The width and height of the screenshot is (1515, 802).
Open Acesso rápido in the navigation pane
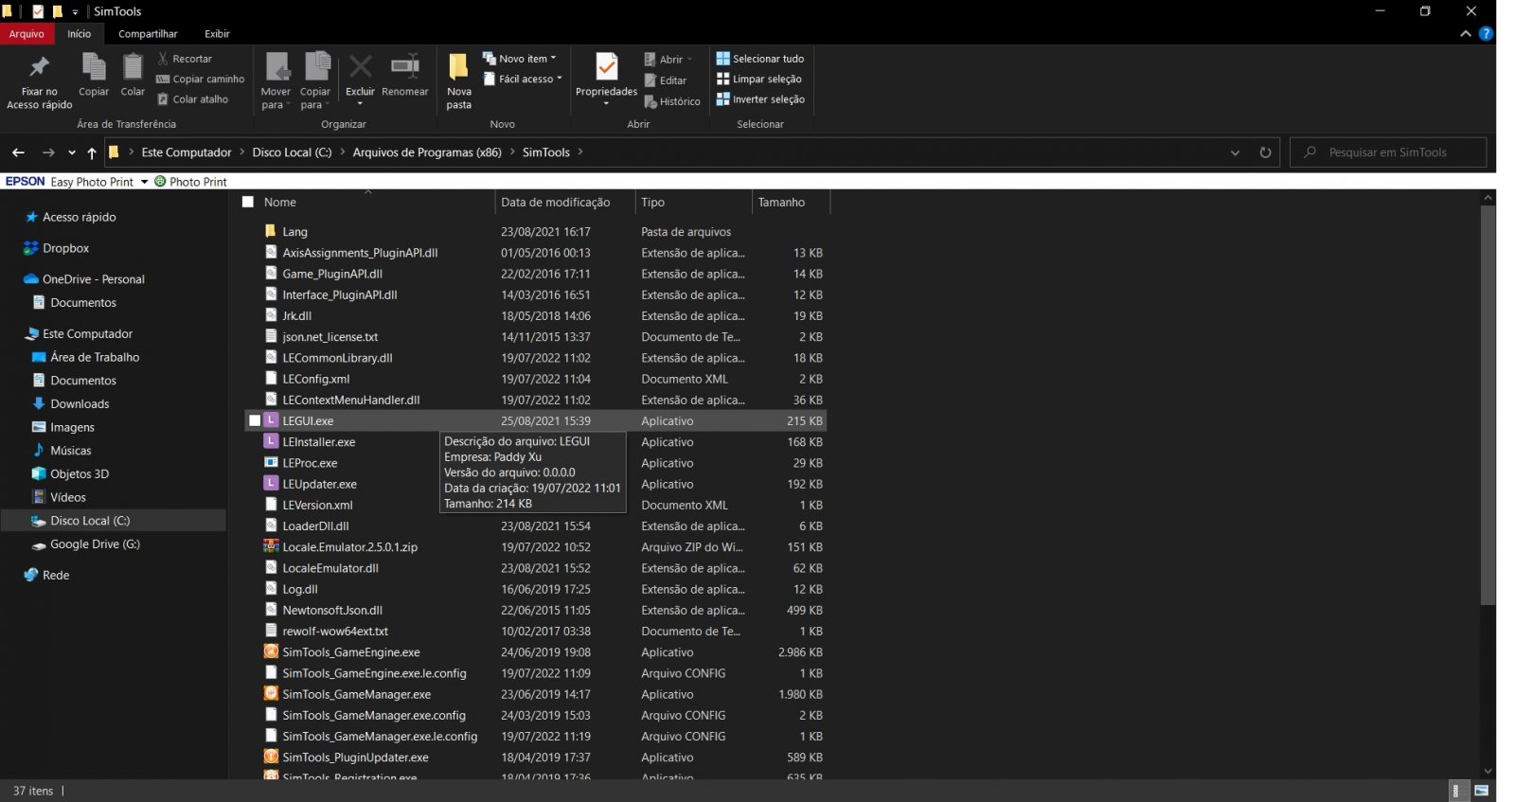pyautogui.click(x=79, y=218)
